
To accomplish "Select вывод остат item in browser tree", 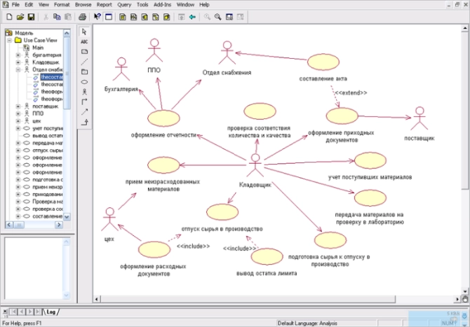I will (x=48, y=136).
